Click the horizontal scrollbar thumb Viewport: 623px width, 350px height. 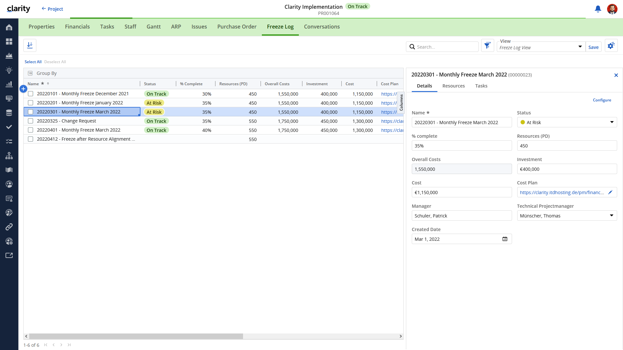(136, 336)
